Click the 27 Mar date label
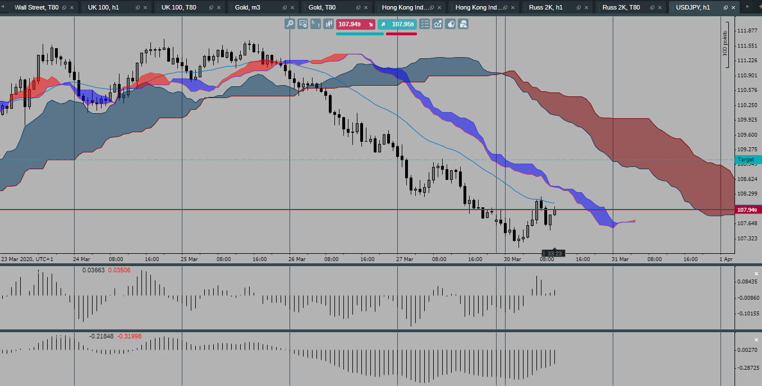Screen dimensions: 762x386 (405, 259)
